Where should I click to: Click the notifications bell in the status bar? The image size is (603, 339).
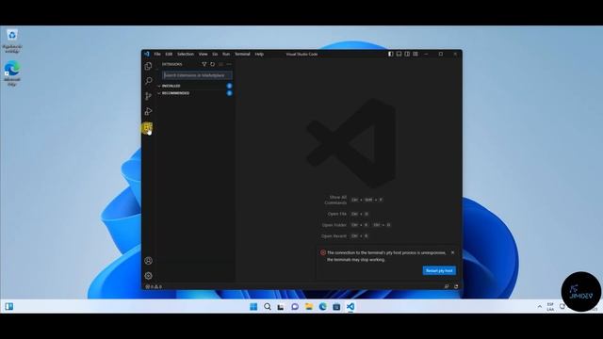click(x=456, y=286)
